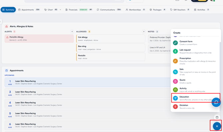Select Prescription in the Create menu
223x132 pixels.
pyautogui.click(x=196, y=61)
